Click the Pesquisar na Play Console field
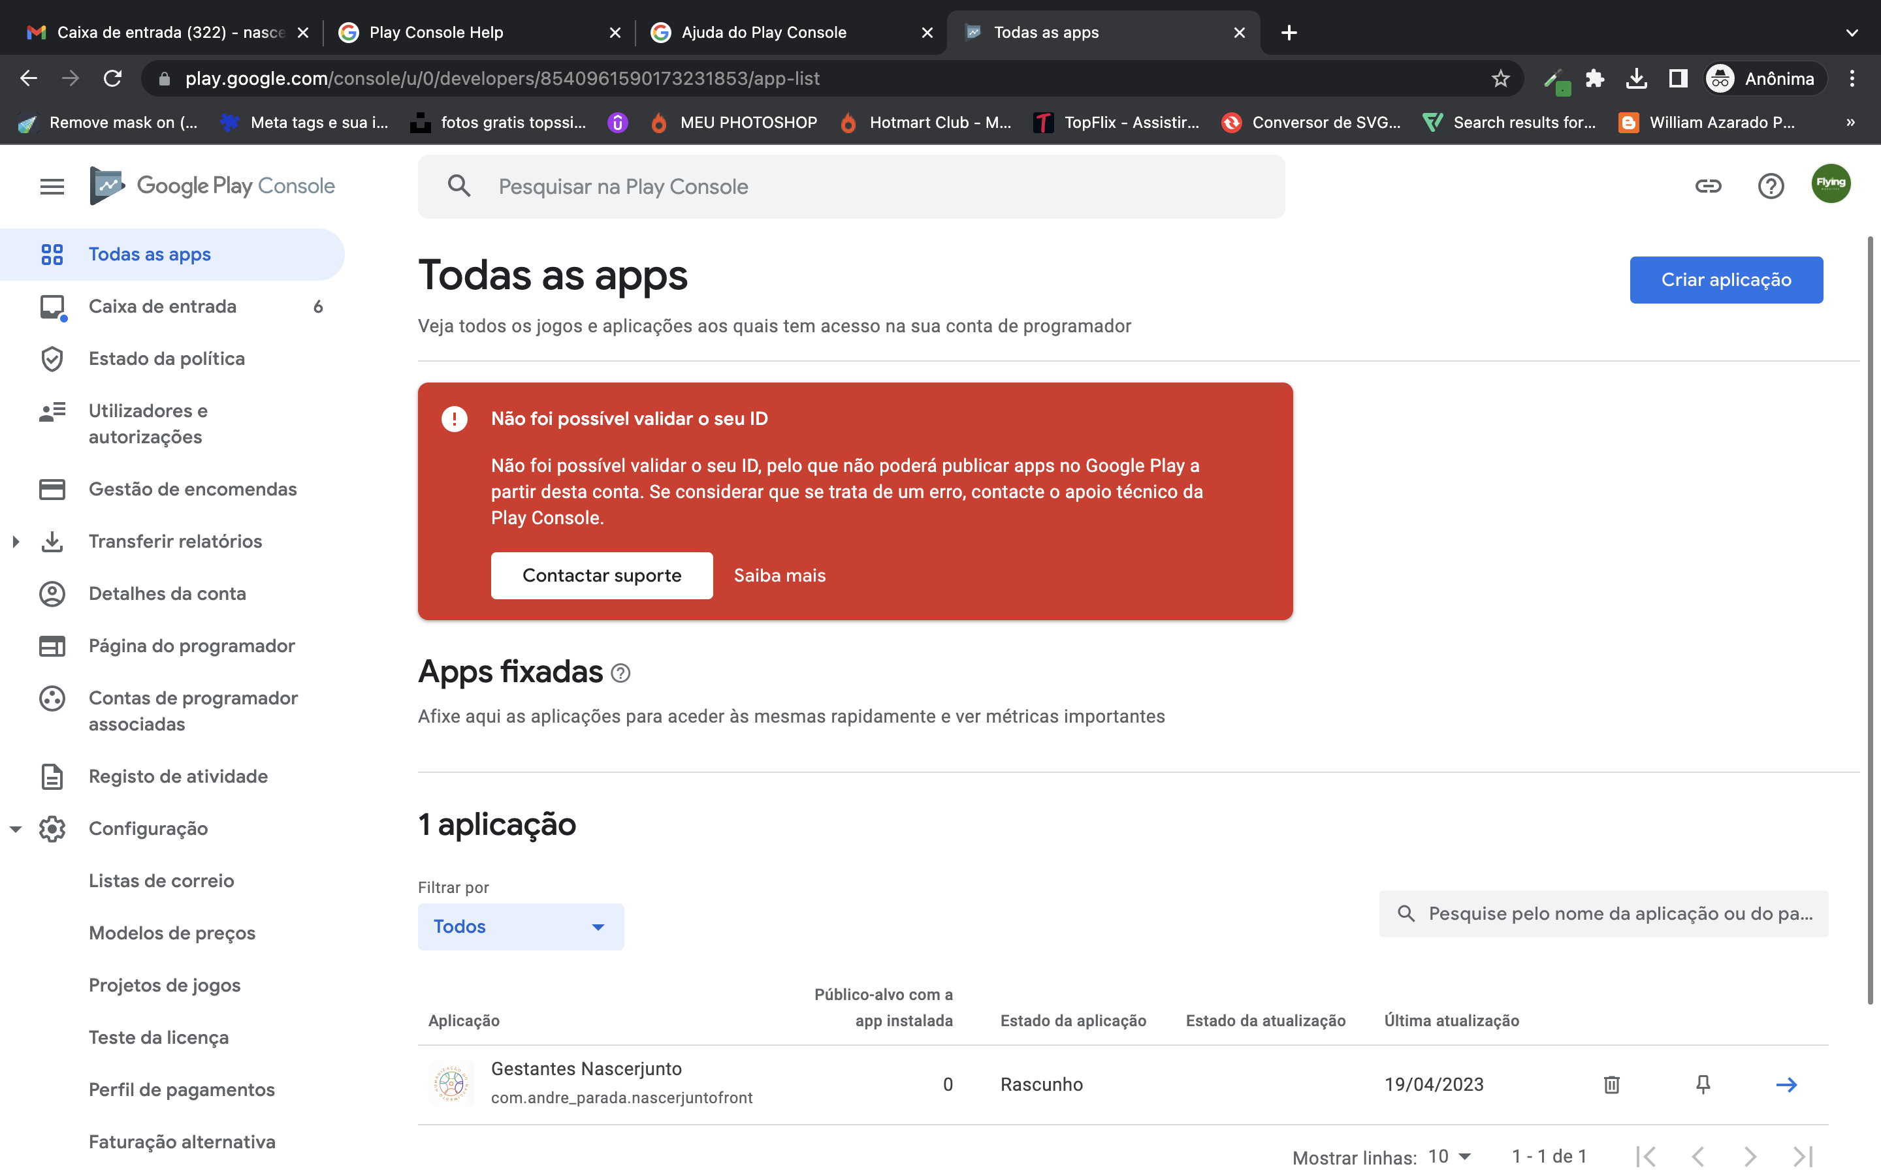 pos(851,187)
